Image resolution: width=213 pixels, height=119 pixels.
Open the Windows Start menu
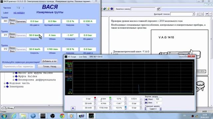pos(4,116)
